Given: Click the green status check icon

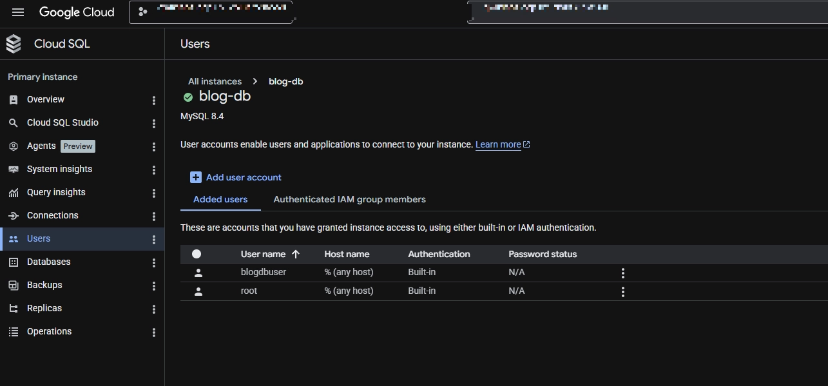Looking at the screenshot, I should click(x=188, y=97).
